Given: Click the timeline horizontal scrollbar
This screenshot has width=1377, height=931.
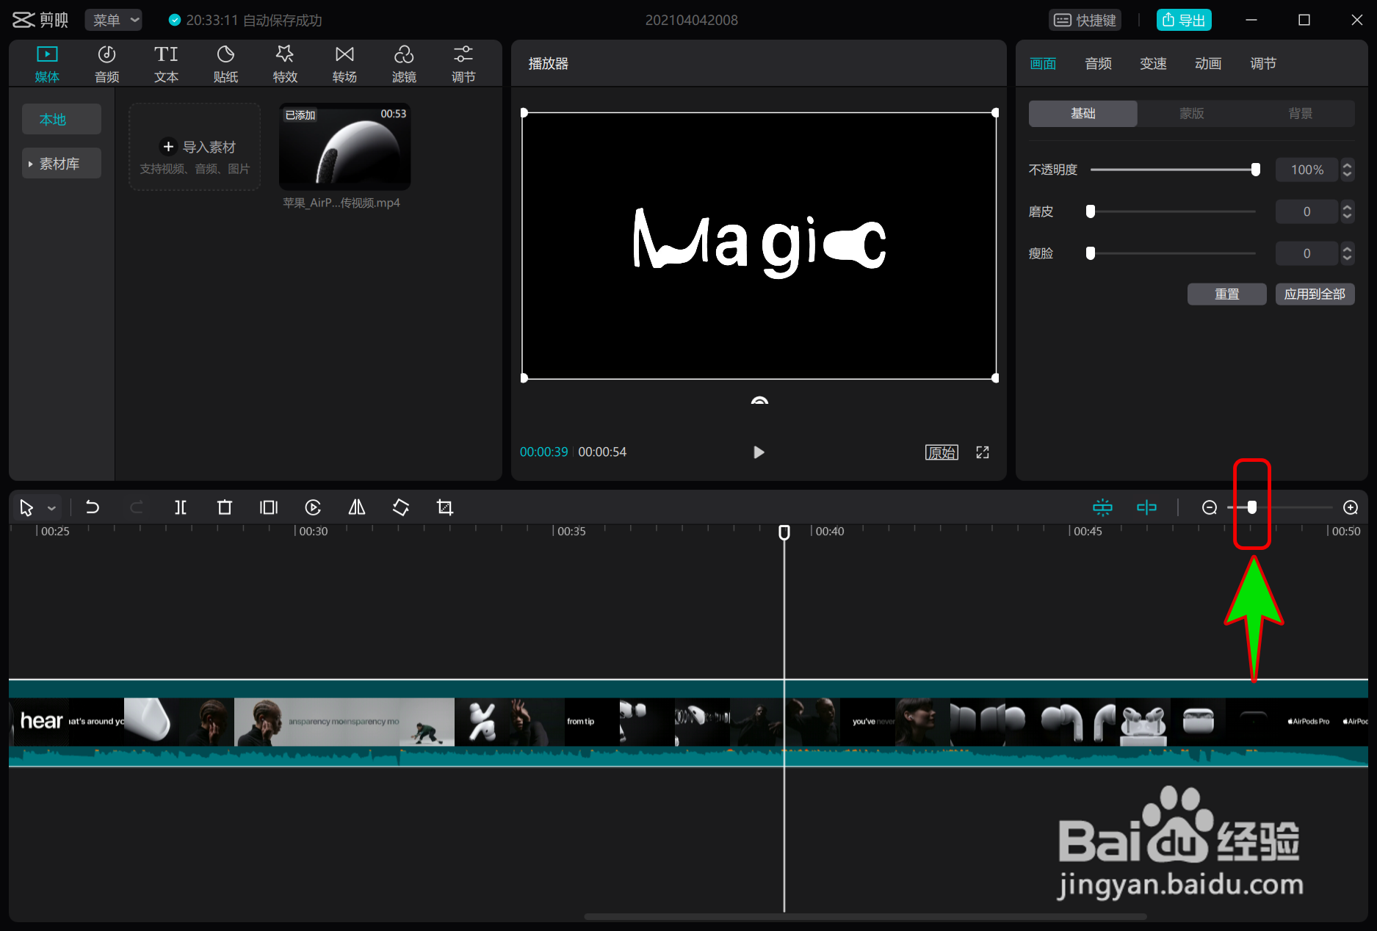Looking at the screenshot, I should tap(865, 916).
